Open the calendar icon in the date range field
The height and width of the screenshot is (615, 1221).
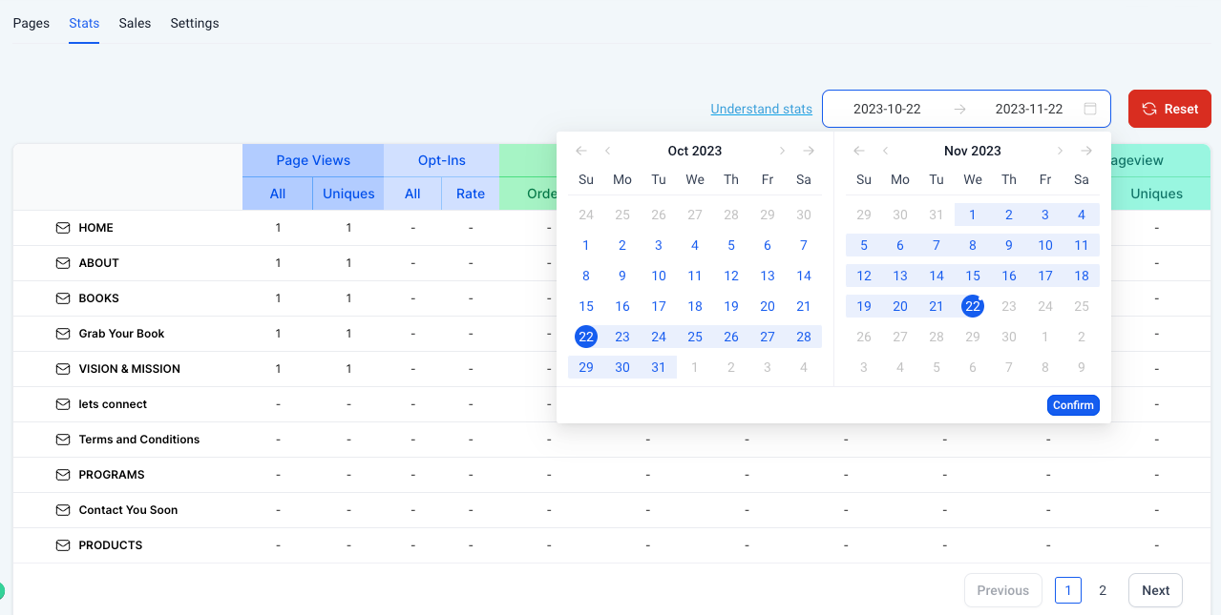(1089, 108)
